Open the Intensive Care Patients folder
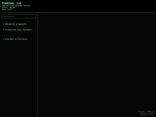Viewport: 156px width, 117px height. click(18, 30)
